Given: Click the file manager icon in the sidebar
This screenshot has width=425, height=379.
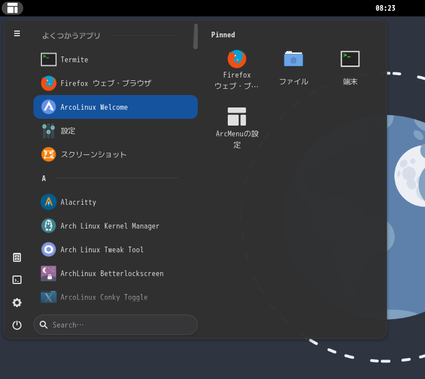Looking at the screenshot, I should pos(17,257).
